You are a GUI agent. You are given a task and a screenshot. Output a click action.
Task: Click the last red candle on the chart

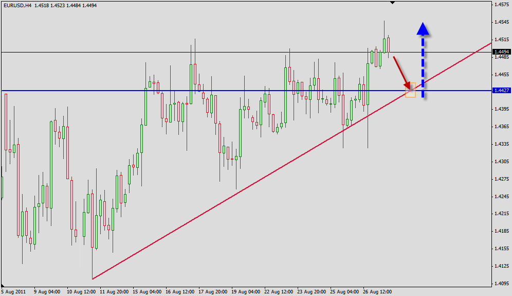point(388,45)
